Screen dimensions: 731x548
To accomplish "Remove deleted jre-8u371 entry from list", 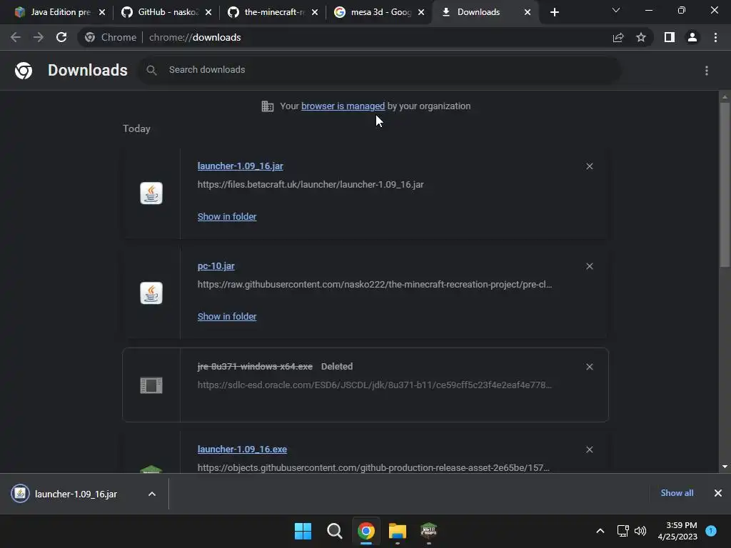I will [589, 367].
